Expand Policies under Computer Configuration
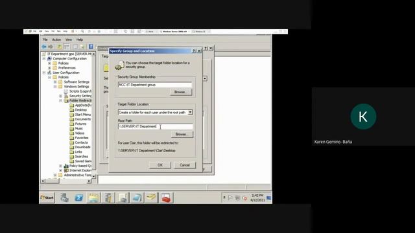 click(49, 63)
